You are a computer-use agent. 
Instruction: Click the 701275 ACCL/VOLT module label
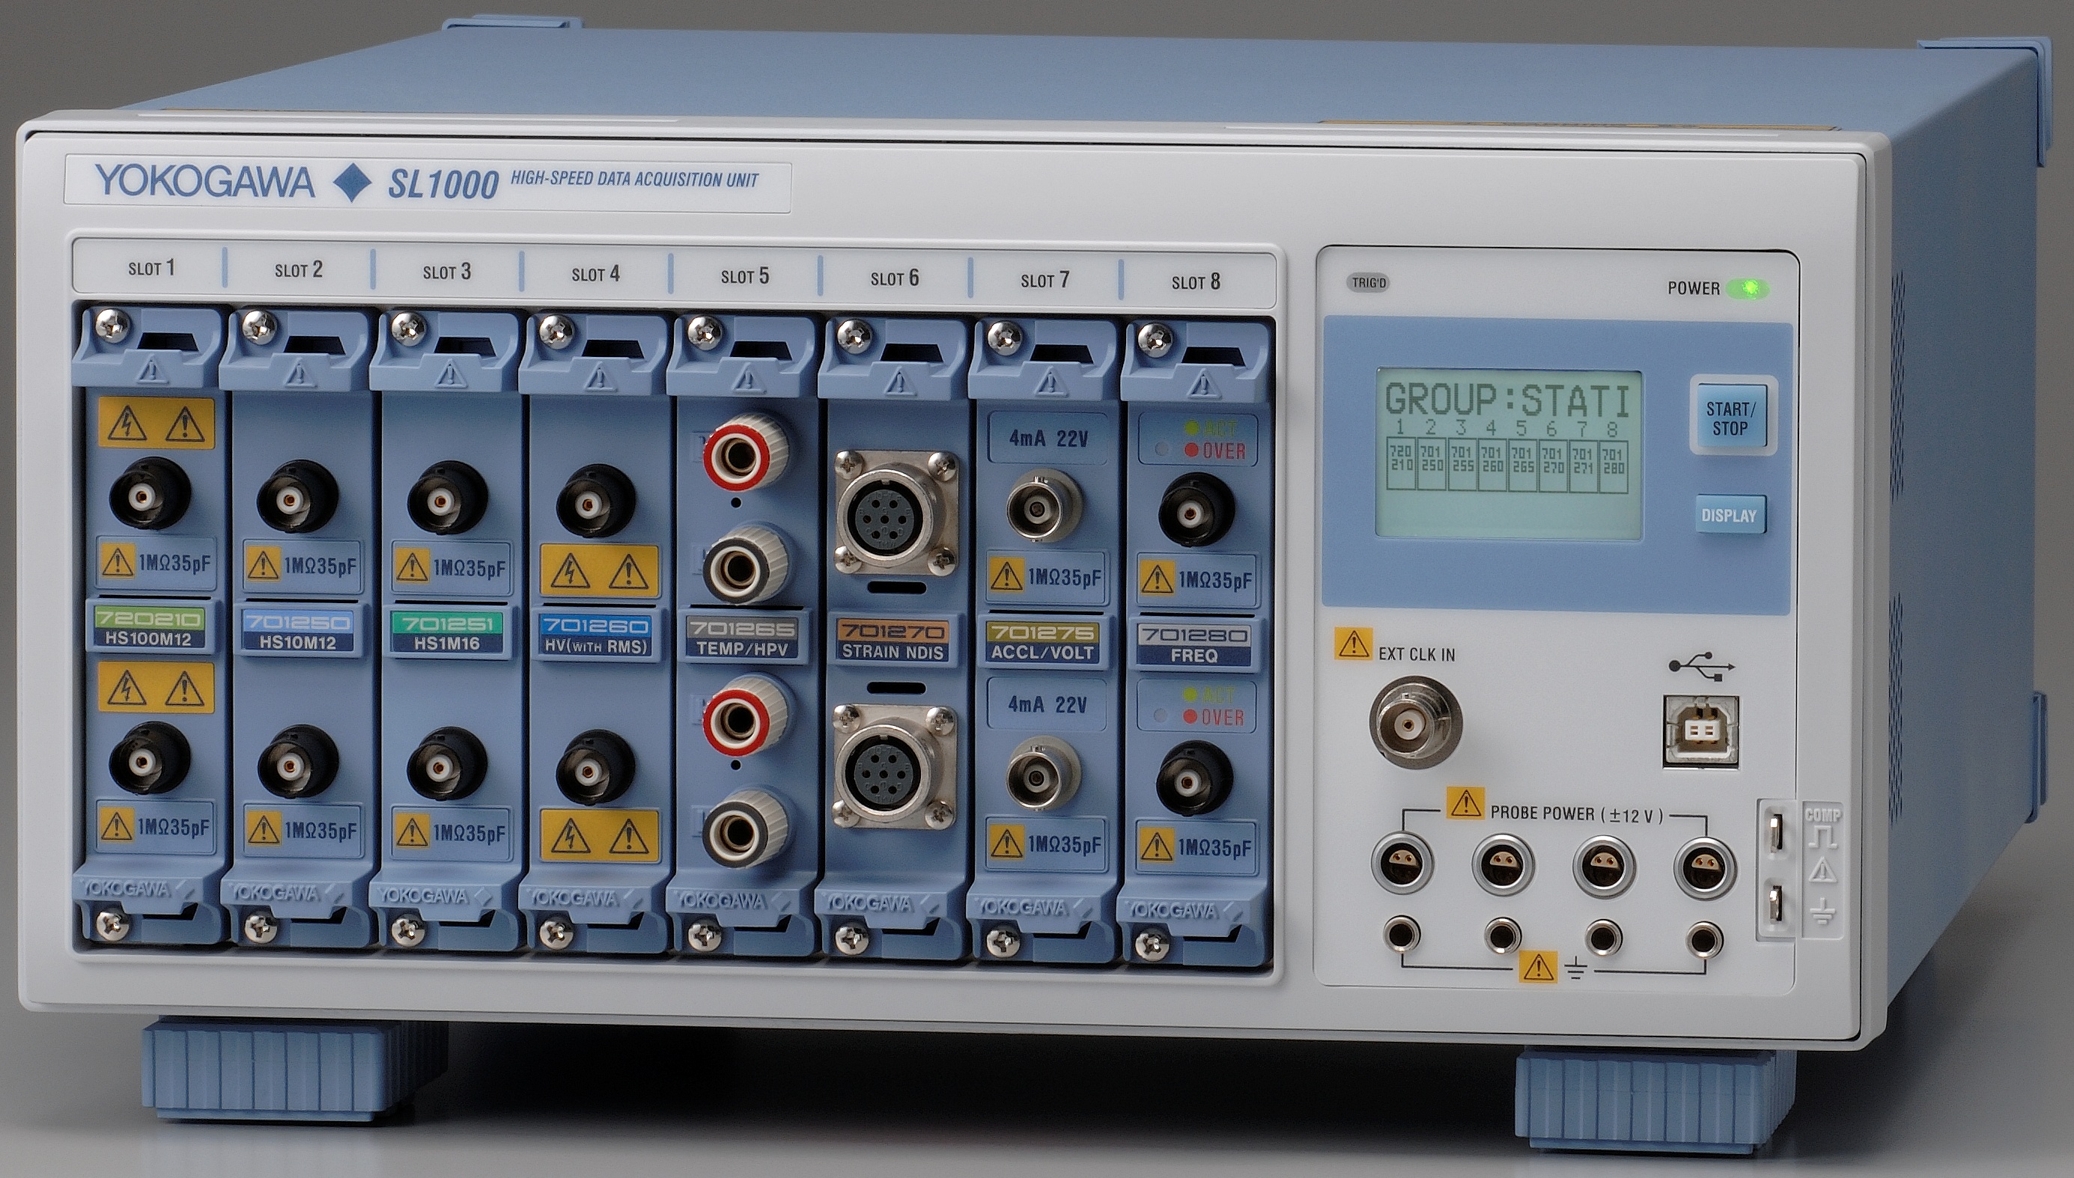[x=1042, y=642]
